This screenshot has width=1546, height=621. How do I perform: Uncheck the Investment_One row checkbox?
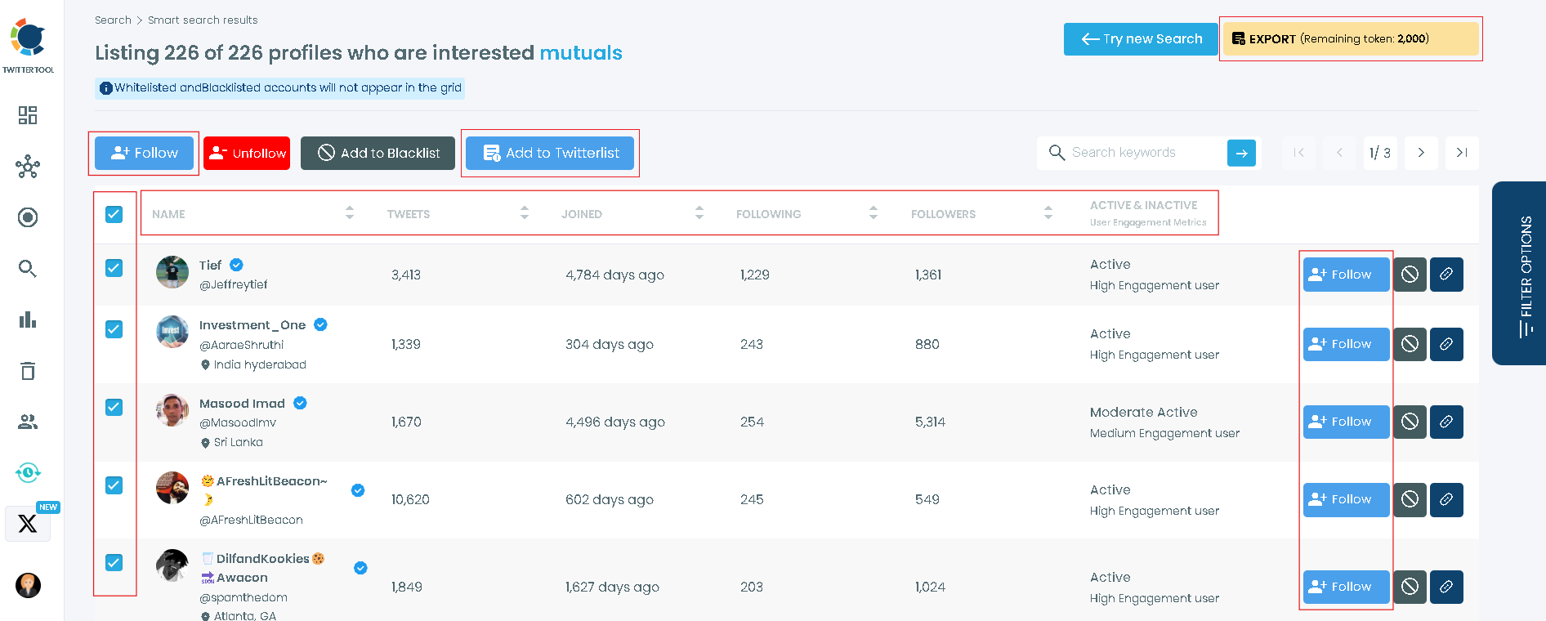114,329
